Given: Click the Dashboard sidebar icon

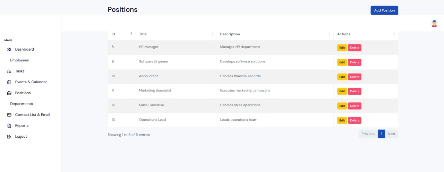Looking at the screenshot, I should [9, 50].
